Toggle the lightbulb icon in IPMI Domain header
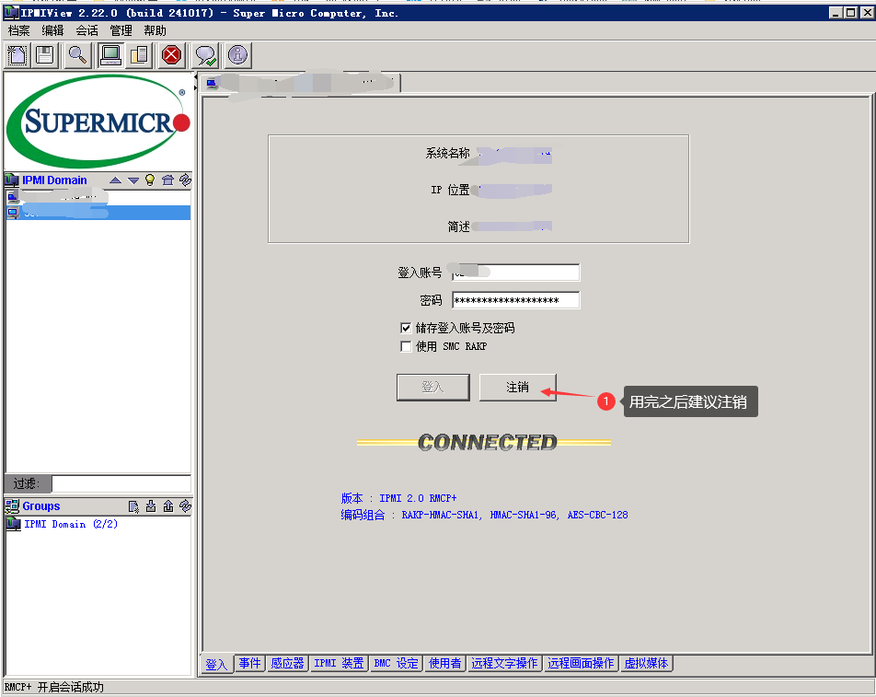The width and height of the screenshot is (876, 697). (149, 180)
